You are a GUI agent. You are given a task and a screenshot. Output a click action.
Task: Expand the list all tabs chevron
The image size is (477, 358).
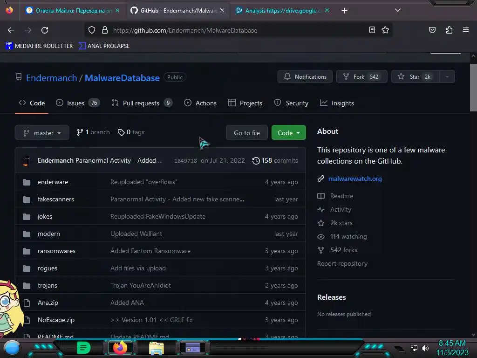(x=398, y=10)
